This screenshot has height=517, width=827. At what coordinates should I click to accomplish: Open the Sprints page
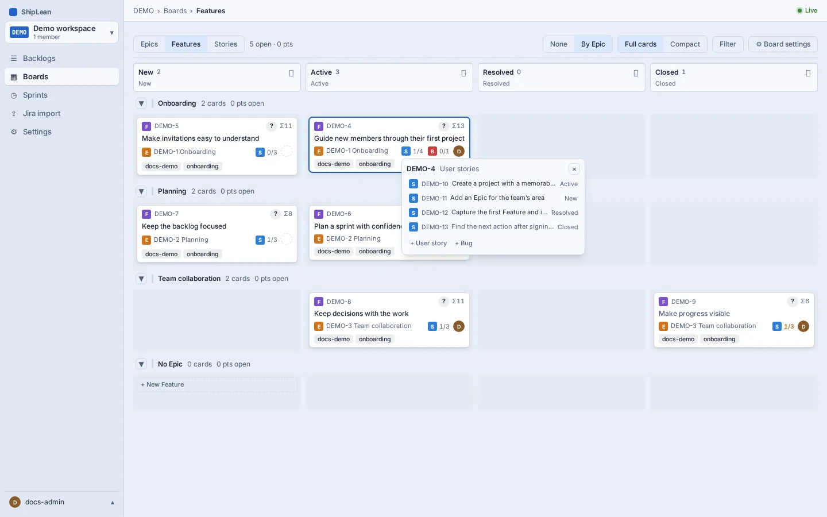pyautogui.click(x=62, y=95)
